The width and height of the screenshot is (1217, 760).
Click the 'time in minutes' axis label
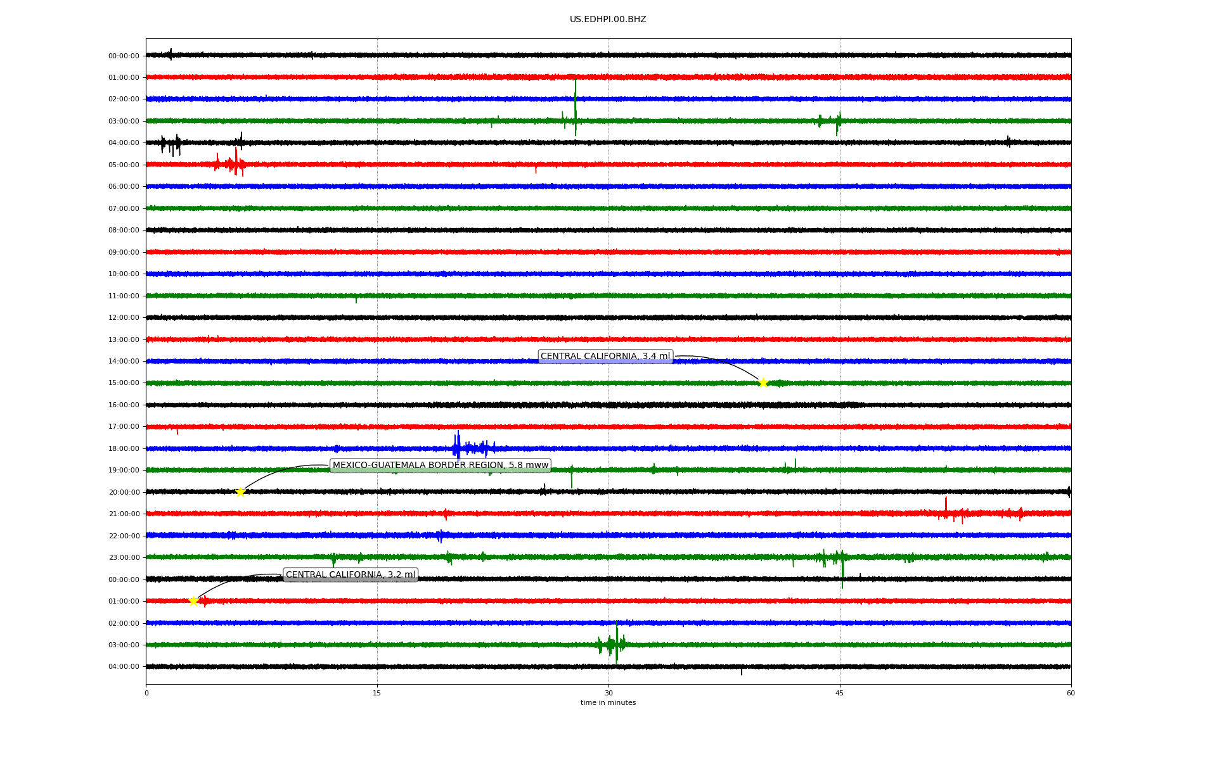(607, 702)
